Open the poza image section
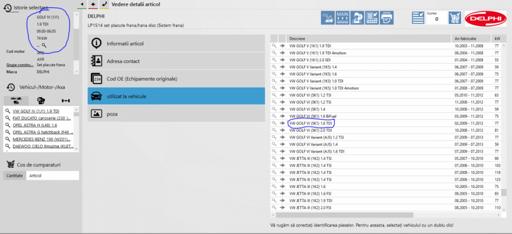Image resolution: width=512 pixels, height=234 pixels. pos(176,114)
